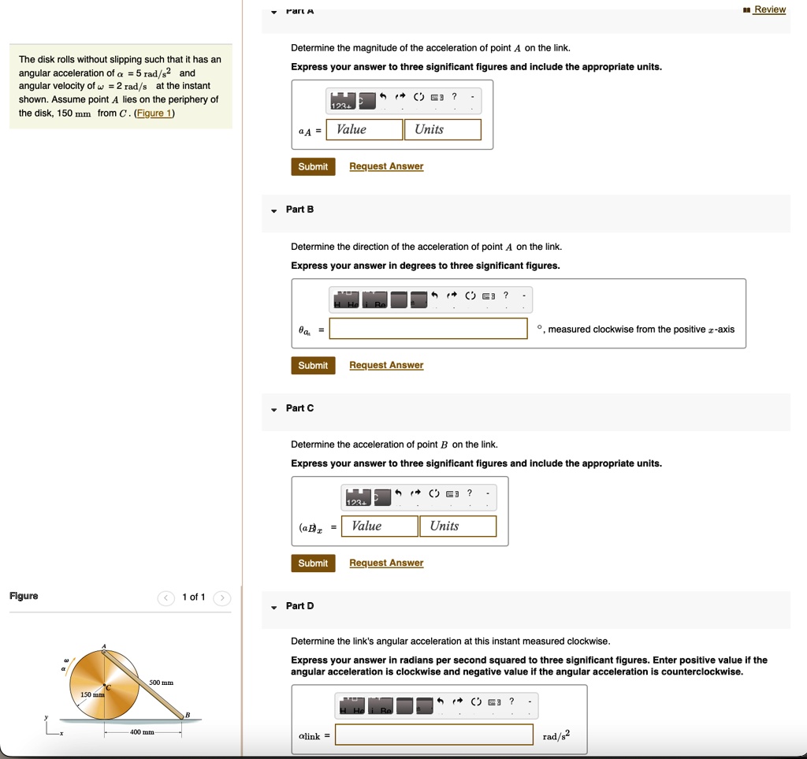Image resolution: width=807 pixels, height=759 pixels.
Task: Collapse the Part B section
Action: coord(273,210)
